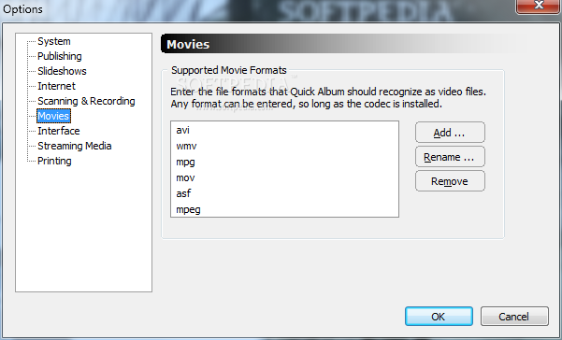Image resolution: width=562 pixels, height=340 pixels.
Task: Select Slideshows in the category tree
Action: pyautogui.click(x=62, y=71)
